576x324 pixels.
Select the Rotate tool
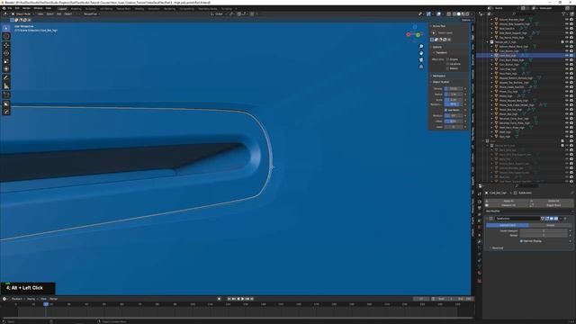pos(6,53)
